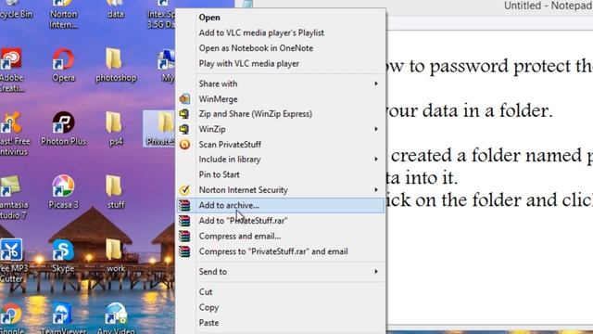
Task: Choose Add to archive... menu entry
Action: coord(281,205)
